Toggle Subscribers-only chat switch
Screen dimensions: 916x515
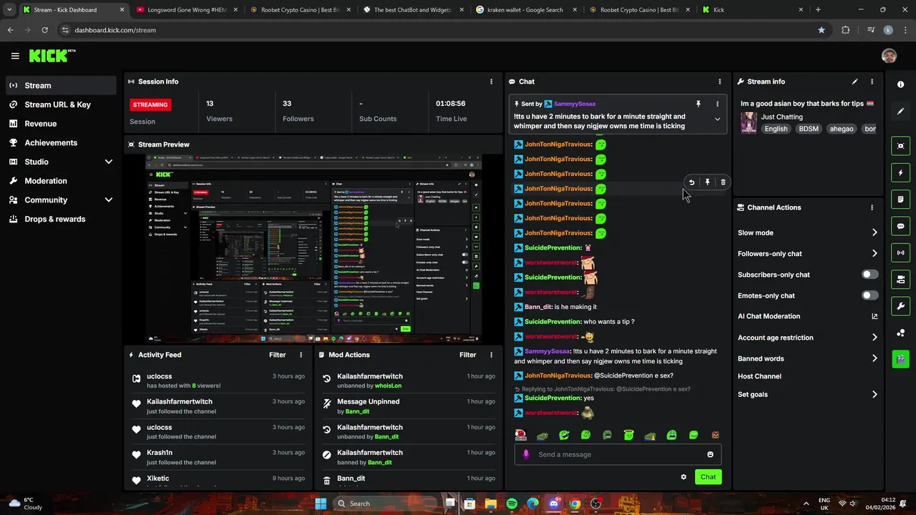pos(870,275)
